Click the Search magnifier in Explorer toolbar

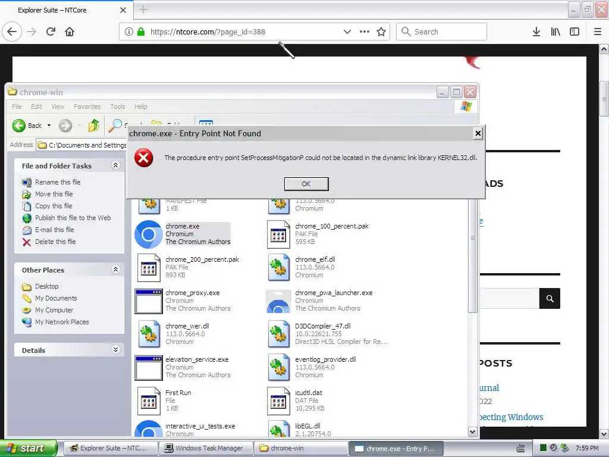pos(115,126)
